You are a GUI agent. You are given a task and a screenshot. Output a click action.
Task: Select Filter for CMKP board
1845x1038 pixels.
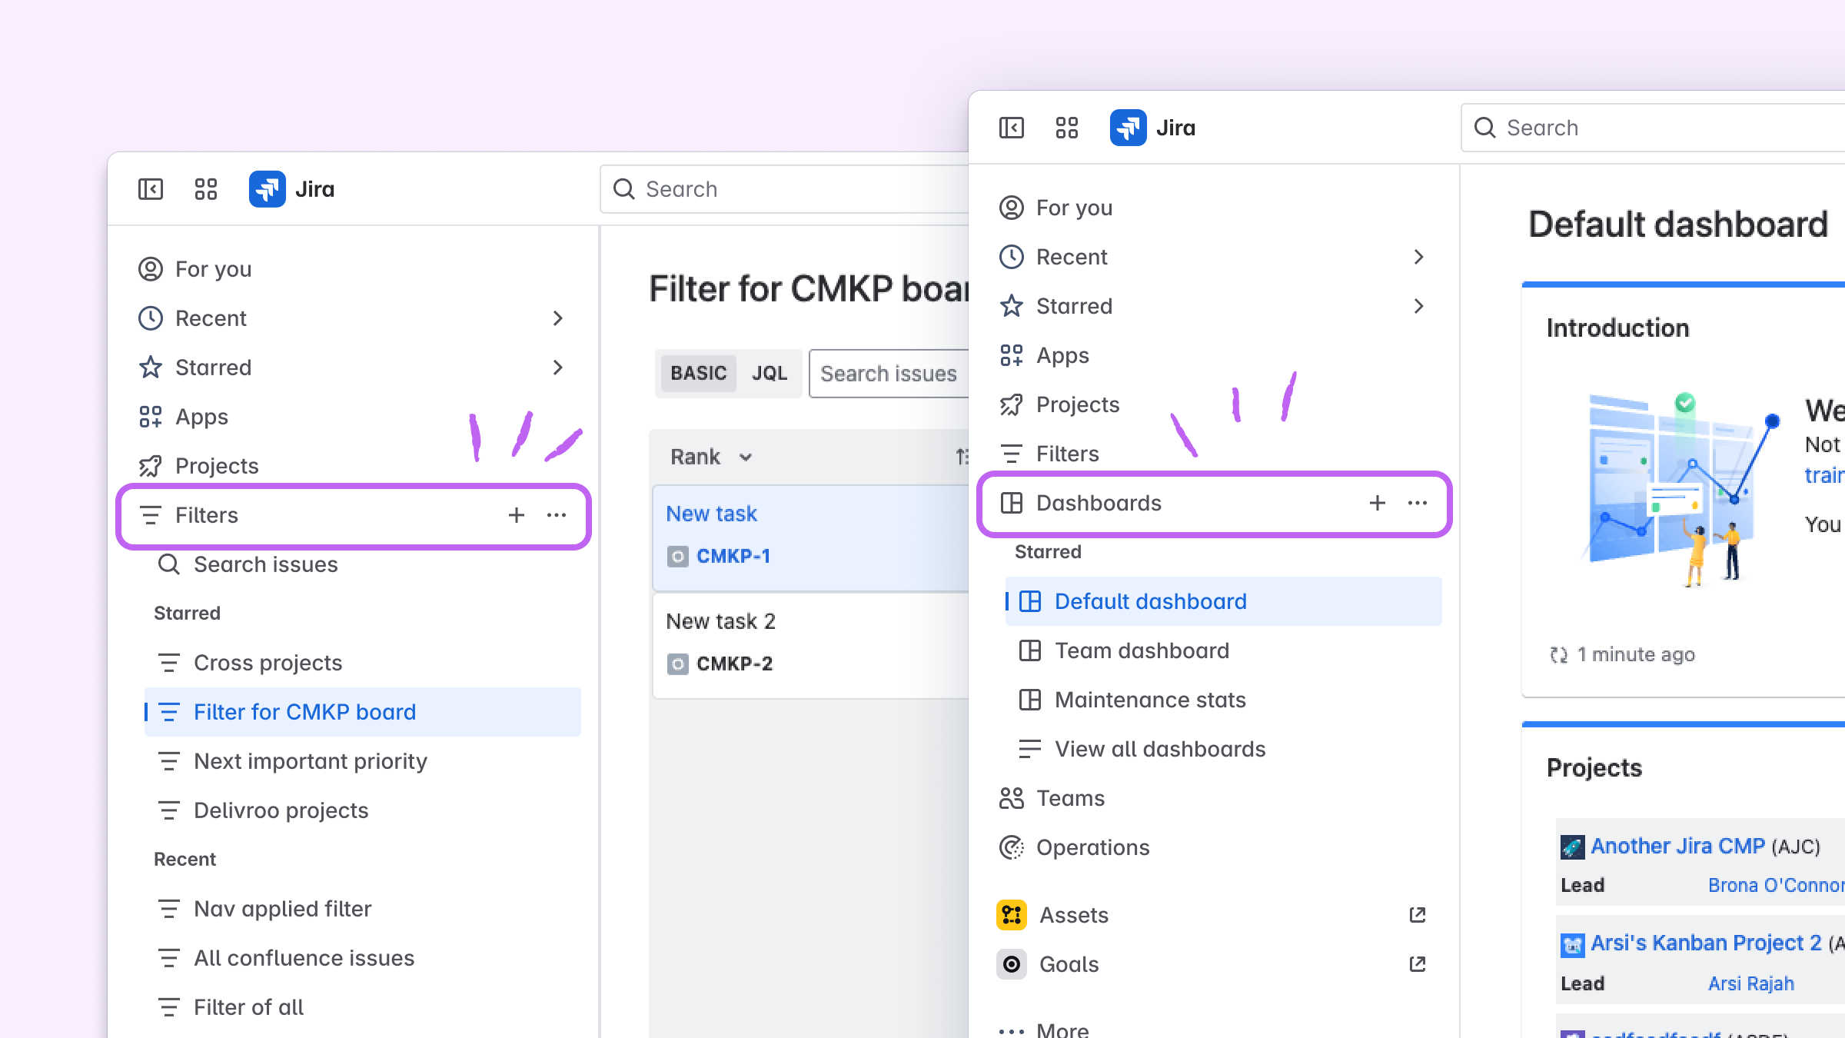pyautogui.click(x=363, y=712)
